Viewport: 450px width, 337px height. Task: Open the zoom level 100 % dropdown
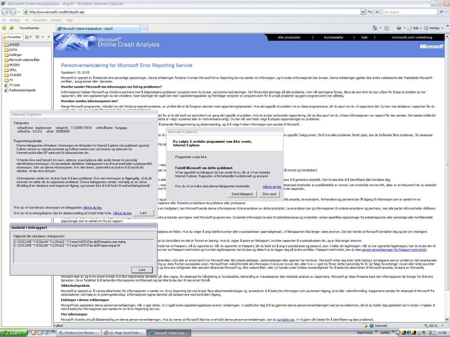click(443, 326)
